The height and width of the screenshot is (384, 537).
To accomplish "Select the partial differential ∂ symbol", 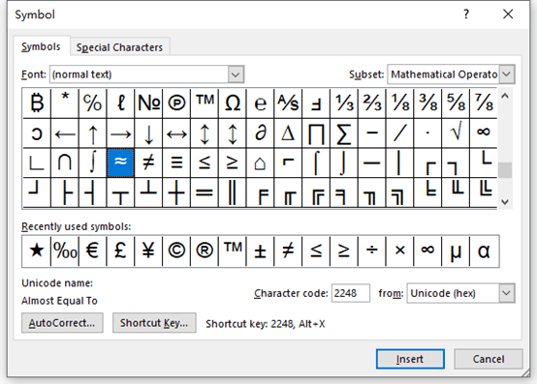I will (x=261, y=133).
